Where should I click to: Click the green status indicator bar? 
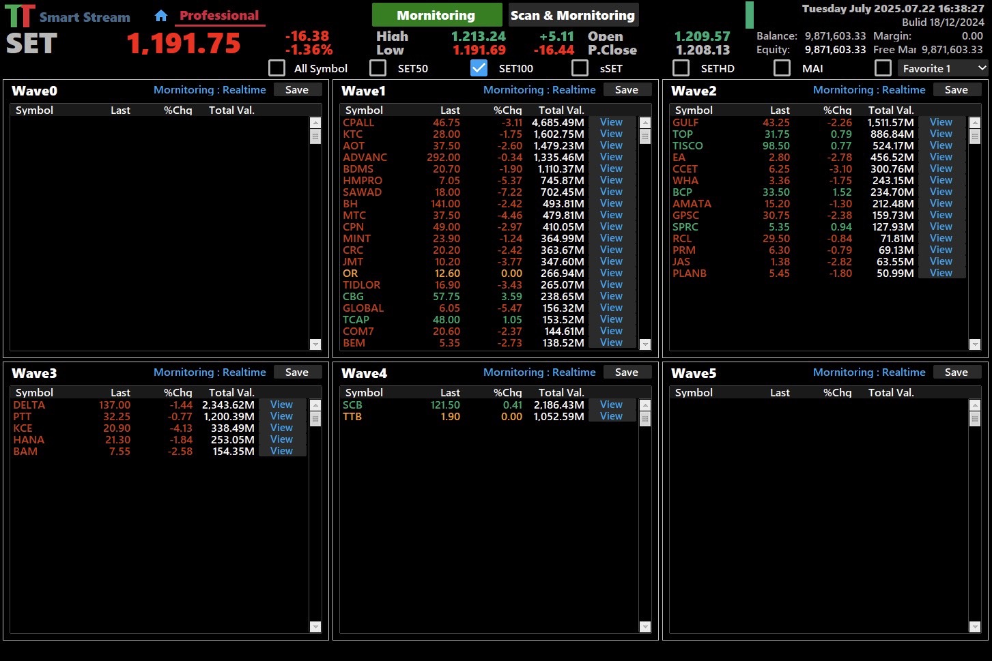click(x=750, y=15)
